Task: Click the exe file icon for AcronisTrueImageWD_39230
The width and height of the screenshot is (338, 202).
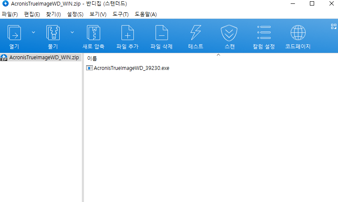Action: coord(89,68)
